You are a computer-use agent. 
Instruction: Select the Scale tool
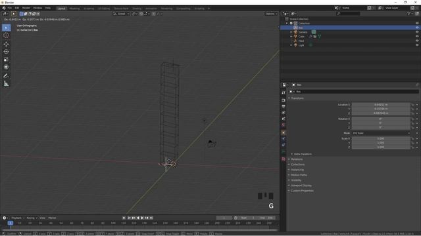(x=6, y=60)
